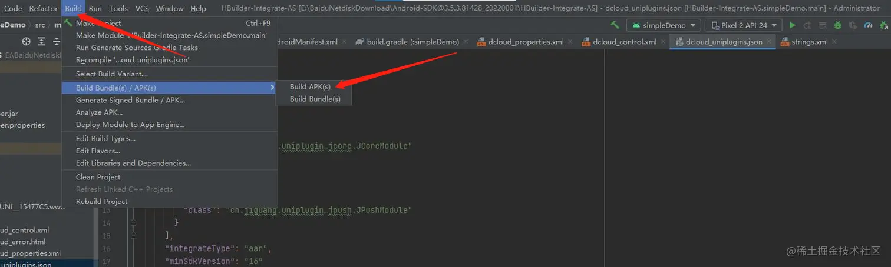This screenshot has width=891, height=267.
Task: Close the dcloud_uniplugins.json tab
Action: pos(769,42)
